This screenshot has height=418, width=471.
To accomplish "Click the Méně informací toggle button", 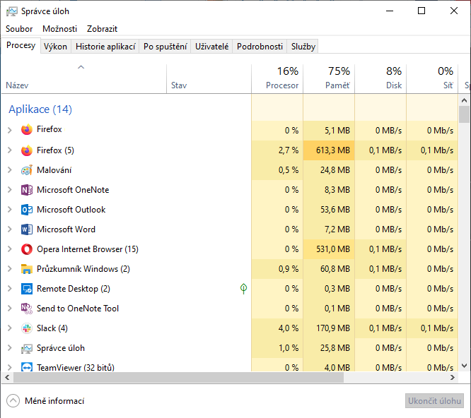I will coord(45,401).
